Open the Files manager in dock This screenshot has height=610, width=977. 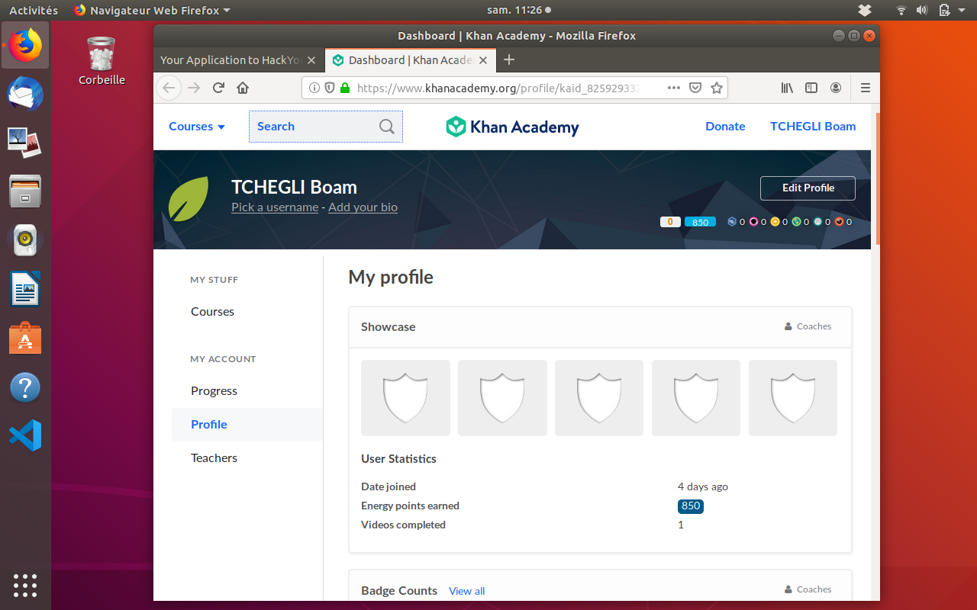[25, 191]
